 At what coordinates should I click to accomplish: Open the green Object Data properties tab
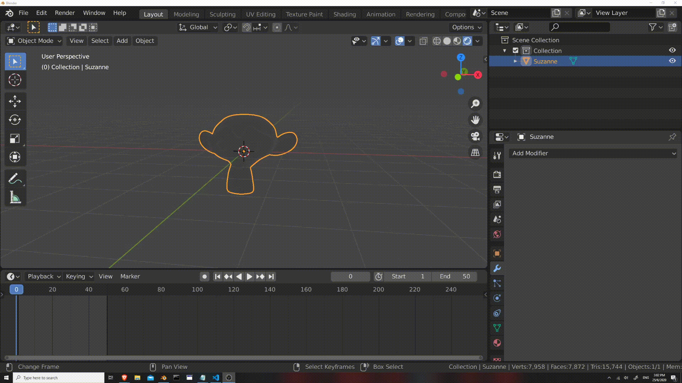coord(497,328)
